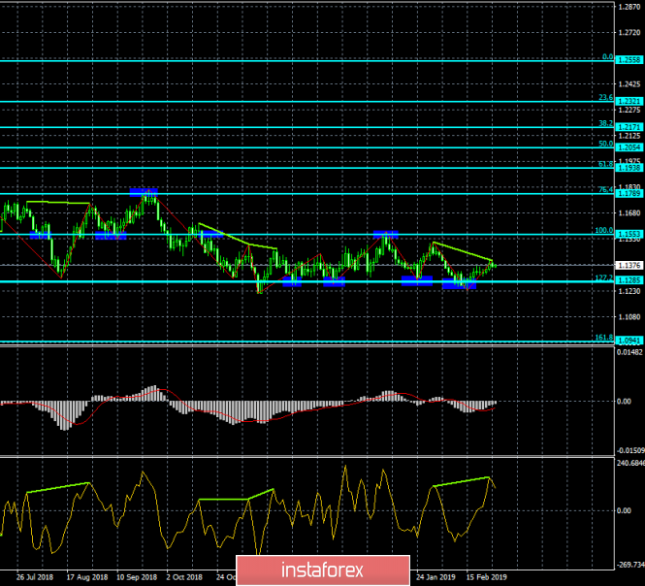Click the CCI zero level label
The width and height of the screenshot is (645, 586).
point(624,510)
